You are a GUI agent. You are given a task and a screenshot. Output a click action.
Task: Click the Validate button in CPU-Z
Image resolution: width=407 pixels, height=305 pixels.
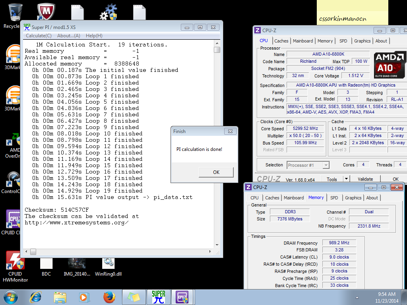(x=365, y=179)
